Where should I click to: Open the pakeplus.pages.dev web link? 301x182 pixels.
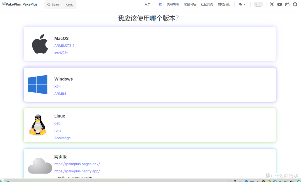click(77, 164)
